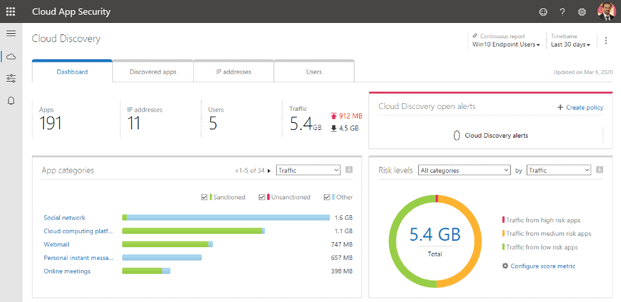Viewport: 621px width, 302px height.
Task: Switch to the Users tab
Action: click(314, 71)
